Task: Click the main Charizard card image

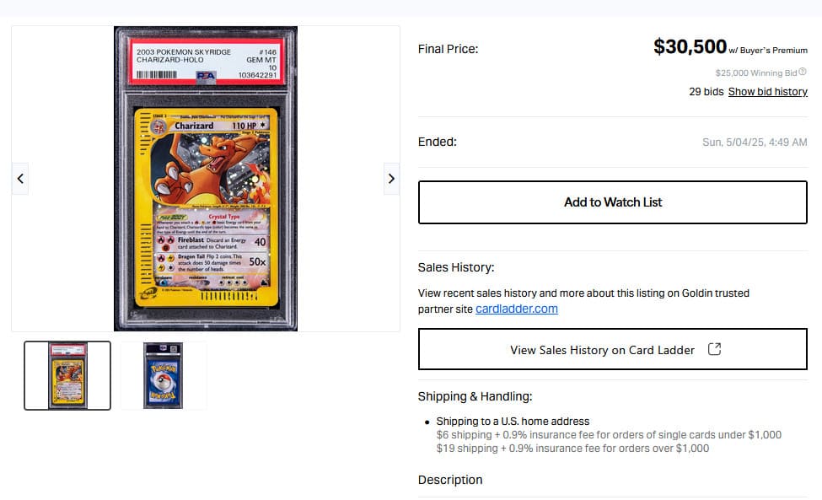Action: click(206, 179)
